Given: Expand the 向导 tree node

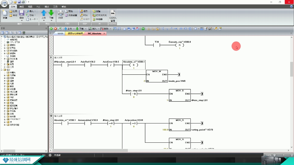Looking at the screenshot, I should pos(5,64).
